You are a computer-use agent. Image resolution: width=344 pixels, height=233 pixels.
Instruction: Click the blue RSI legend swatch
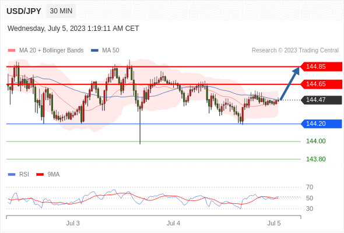[x=12, y=175]
